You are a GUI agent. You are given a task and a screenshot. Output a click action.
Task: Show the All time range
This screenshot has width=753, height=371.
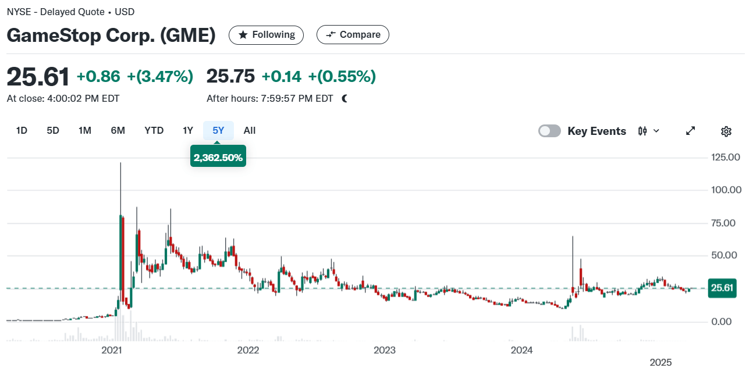point(250,130)
